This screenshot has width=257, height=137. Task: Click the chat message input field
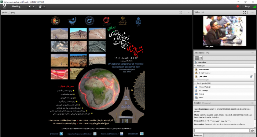pos(222,130)
